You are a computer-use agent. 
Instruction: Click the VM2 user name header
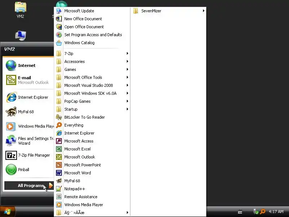(x=10, y=49)
